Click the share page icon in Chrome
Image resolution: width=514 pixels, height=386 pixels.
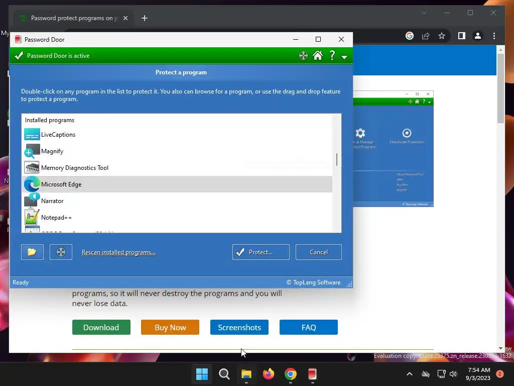pyautogui.click(x=426, y=36)
